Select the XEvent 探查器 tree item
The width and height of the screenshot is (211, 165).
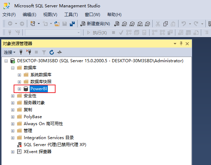pos(37,152)
